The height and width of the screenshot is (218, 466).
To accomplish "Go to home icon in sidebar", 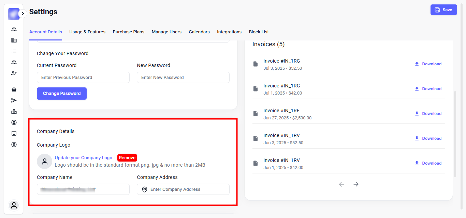I will pos(14,89).
